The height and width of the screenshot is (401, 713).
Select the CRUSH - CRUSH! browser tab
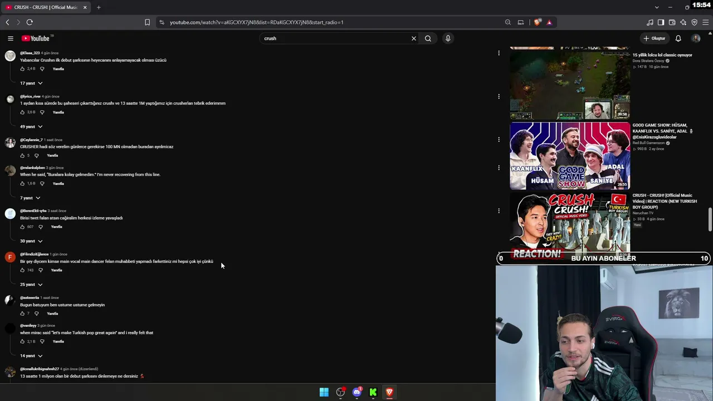(46, 7)
